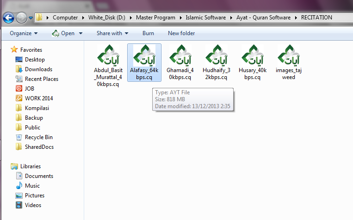Click the RECITATION breadcrumb
Screen dimensions: 353x220
(x=316, y=18)
